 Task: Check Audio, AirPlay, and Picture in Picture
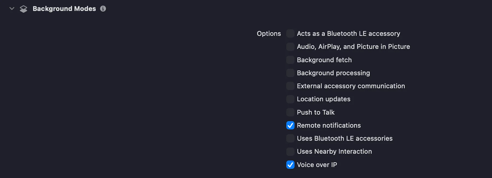tap(290, 47)
